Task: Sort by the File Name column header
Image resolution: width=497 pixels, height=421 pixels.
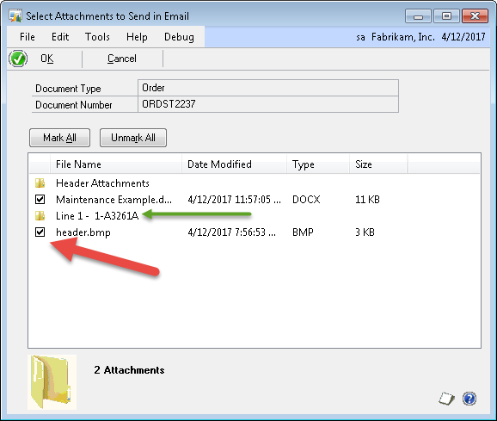Action: (x=116, y=164)
